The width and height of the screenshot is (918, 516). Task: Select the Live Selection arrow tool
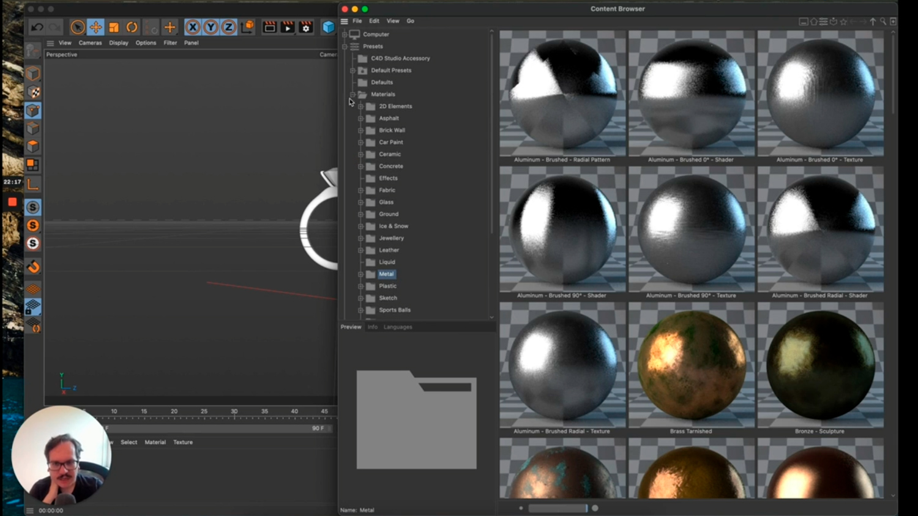click(x=77, y=27)
